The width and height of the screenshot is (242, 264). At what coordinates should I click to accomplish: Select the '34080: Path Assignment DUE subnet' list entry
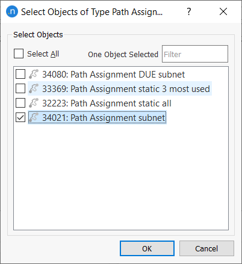(x=113, y=75)
